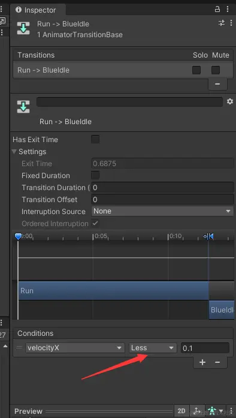Click the Inspector lock icon
This screenshot has width=236, height=418.
click(x=217, y=10)
